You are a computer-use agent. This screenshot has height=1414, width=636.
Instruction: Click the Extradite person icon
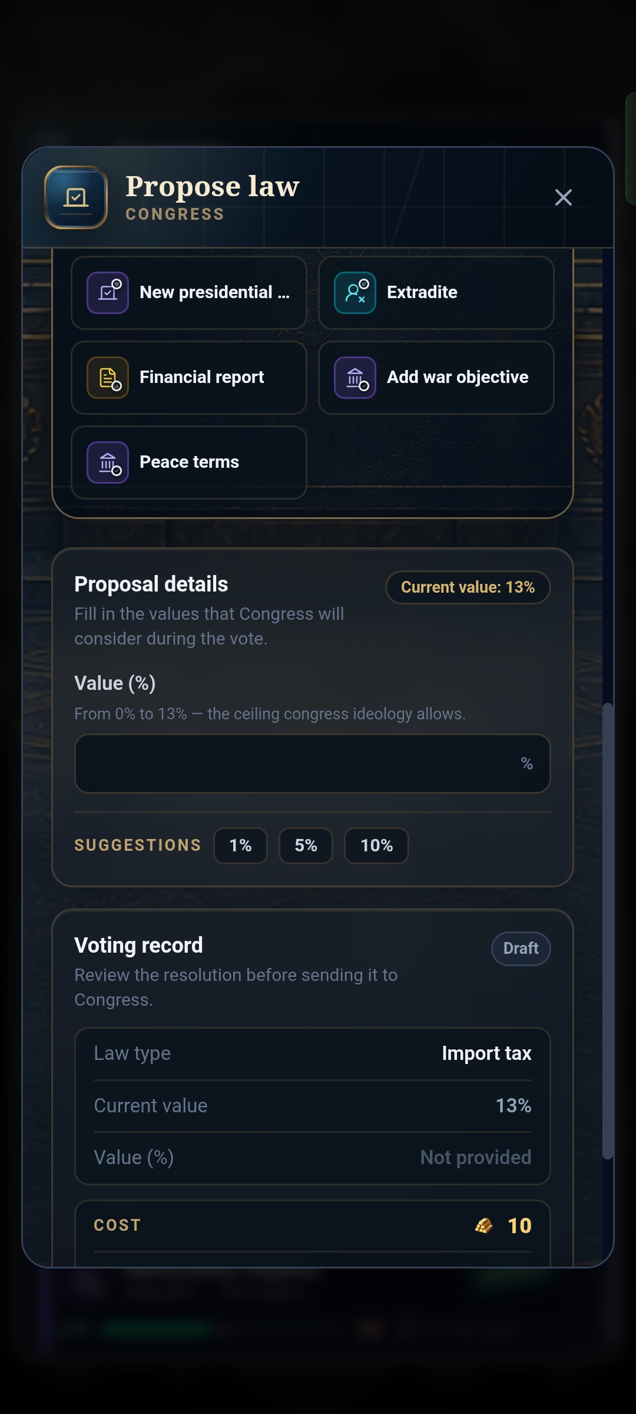coord(355,293)
